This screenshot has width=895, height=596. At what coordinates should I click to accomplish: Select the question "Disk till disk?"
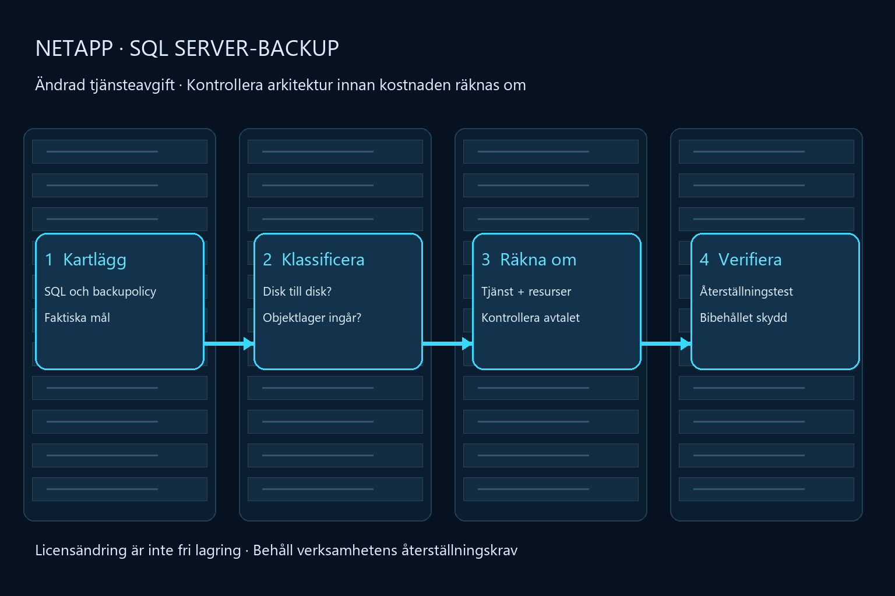297,292
